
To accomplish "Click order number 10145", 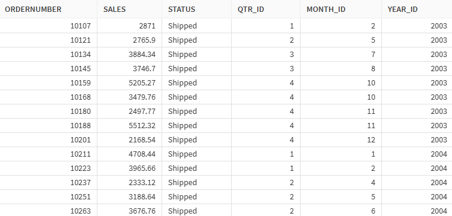I will tap(80, 69).
